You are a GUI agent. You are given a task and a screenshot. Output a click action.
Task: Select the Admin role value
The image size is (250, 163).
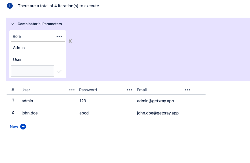(19, 48)
